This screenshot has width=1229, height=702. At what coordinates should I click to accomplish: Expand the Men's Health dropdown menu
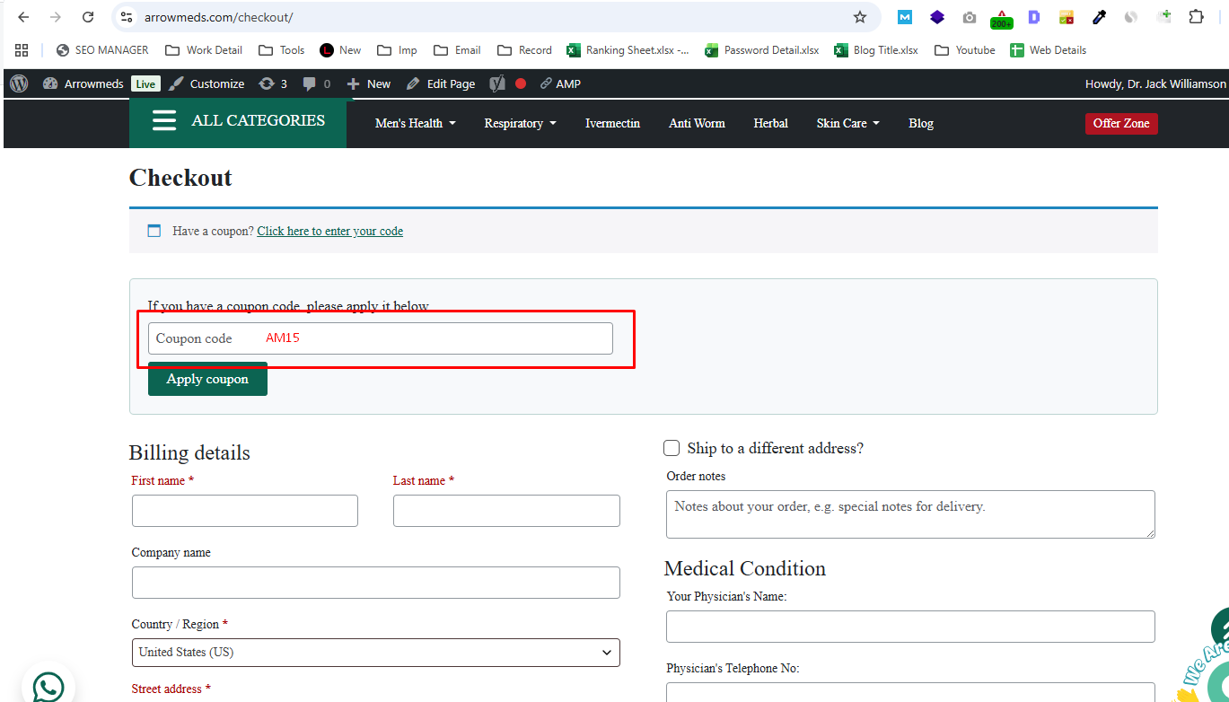tap(415, 123)
